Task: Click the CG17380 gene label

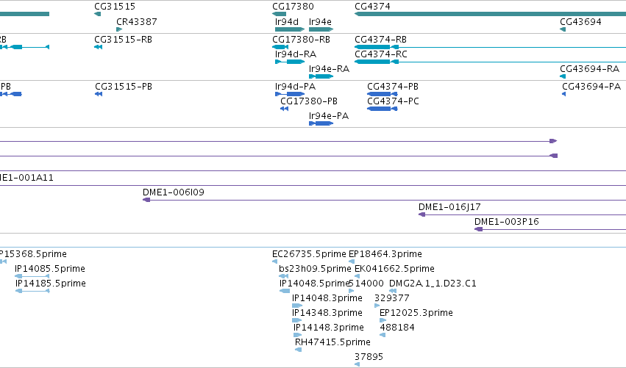Action: coord(293,7)
